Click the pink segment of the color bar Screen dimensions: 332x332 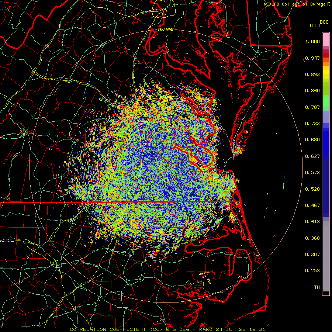[326, 39]
